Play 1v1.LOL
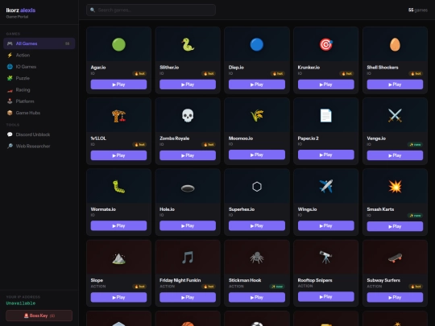This screenshot has width=435, height=326. [118, 155]
